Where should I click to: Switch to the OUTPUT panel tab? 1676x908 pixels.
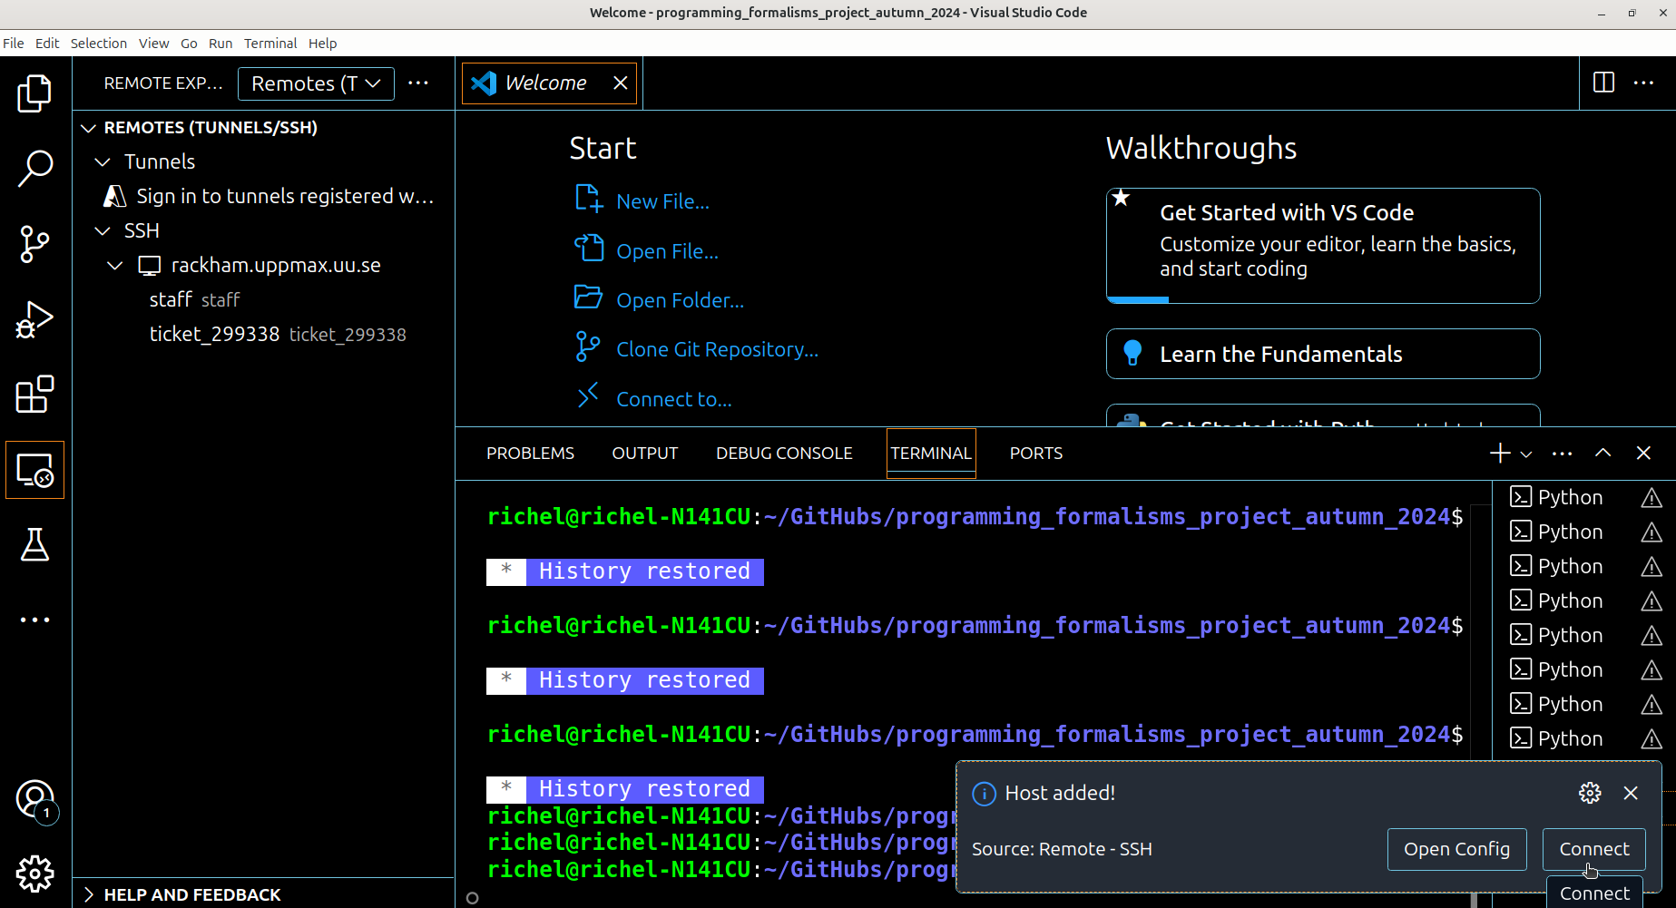(x=645, y=453)
